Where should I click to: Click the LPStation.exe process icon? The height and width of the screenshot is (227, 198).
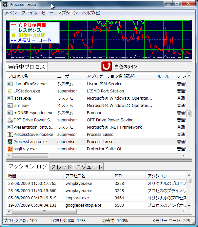(x=10, y=91)
